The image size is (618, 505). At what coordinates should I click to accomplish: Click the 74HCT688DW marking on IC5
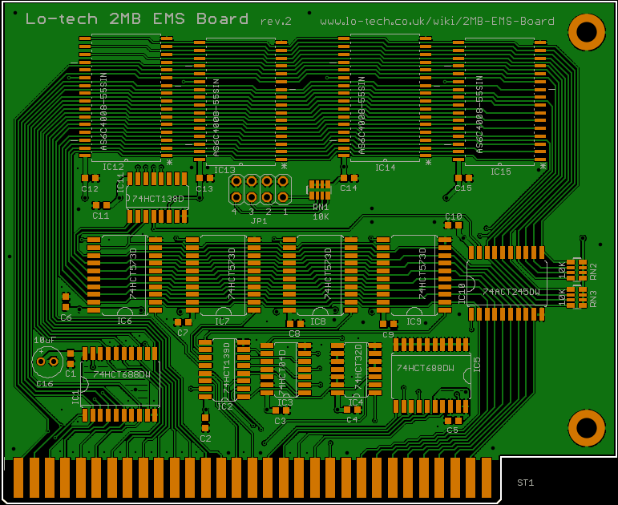tap(426, 368)
